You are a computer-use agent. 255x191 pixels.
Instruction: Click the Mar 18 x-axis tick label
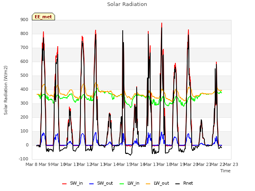(165, 164)
